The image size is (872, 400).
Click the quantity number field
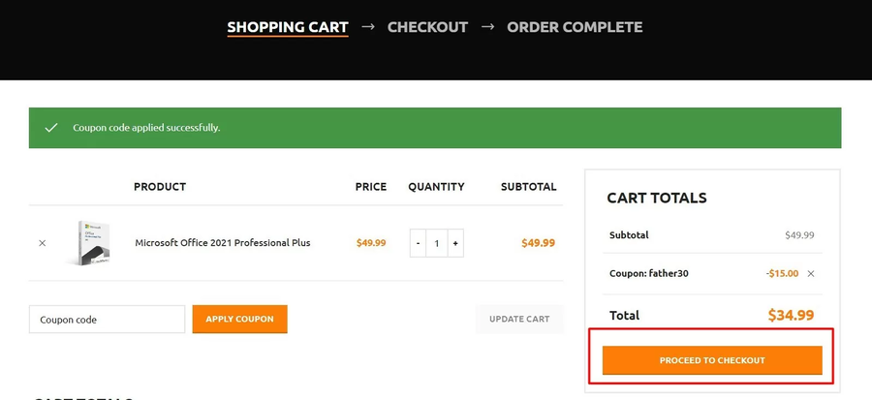point(437,243)
